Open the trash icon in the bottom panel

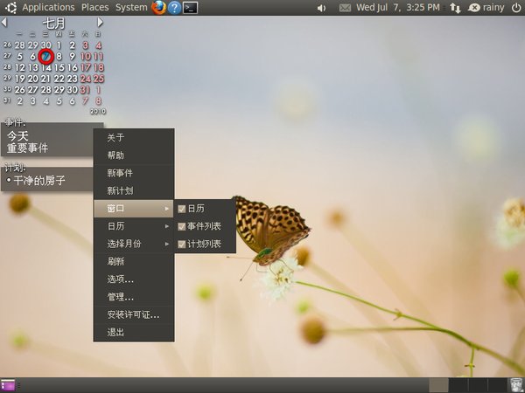(x=516, y=385)
